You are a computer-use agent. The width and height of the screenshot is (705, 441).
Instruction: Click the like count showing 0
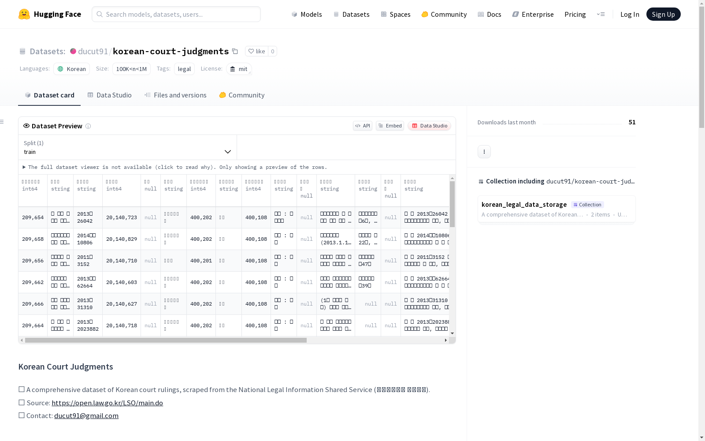tap(273, 51)
